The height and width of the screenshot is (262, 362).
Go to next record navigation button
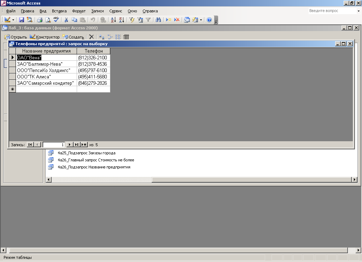70,145
